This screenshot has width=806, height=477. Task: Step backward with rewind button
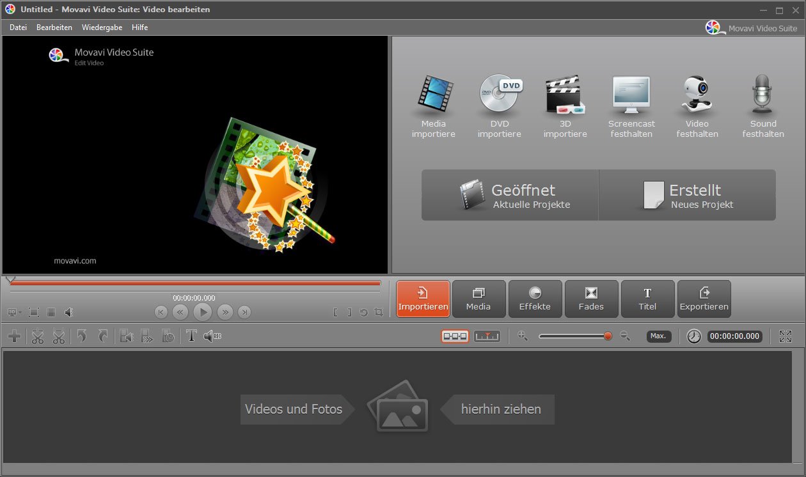click(x=180, y=312)
